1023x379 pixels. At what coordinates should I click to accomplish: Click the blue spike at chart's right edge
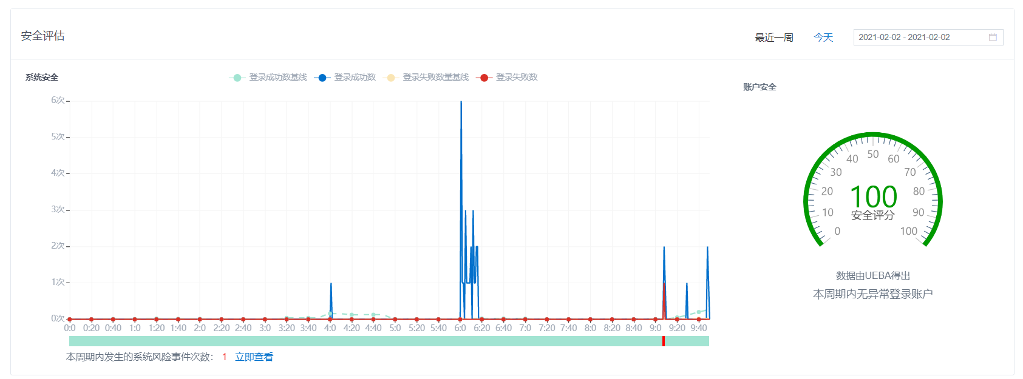coord(707,249)
